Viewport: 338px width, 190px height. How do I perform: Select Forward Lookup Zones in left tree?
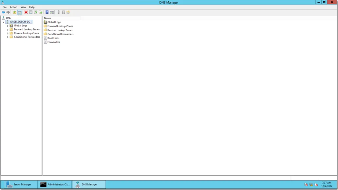tap(27, 29)
